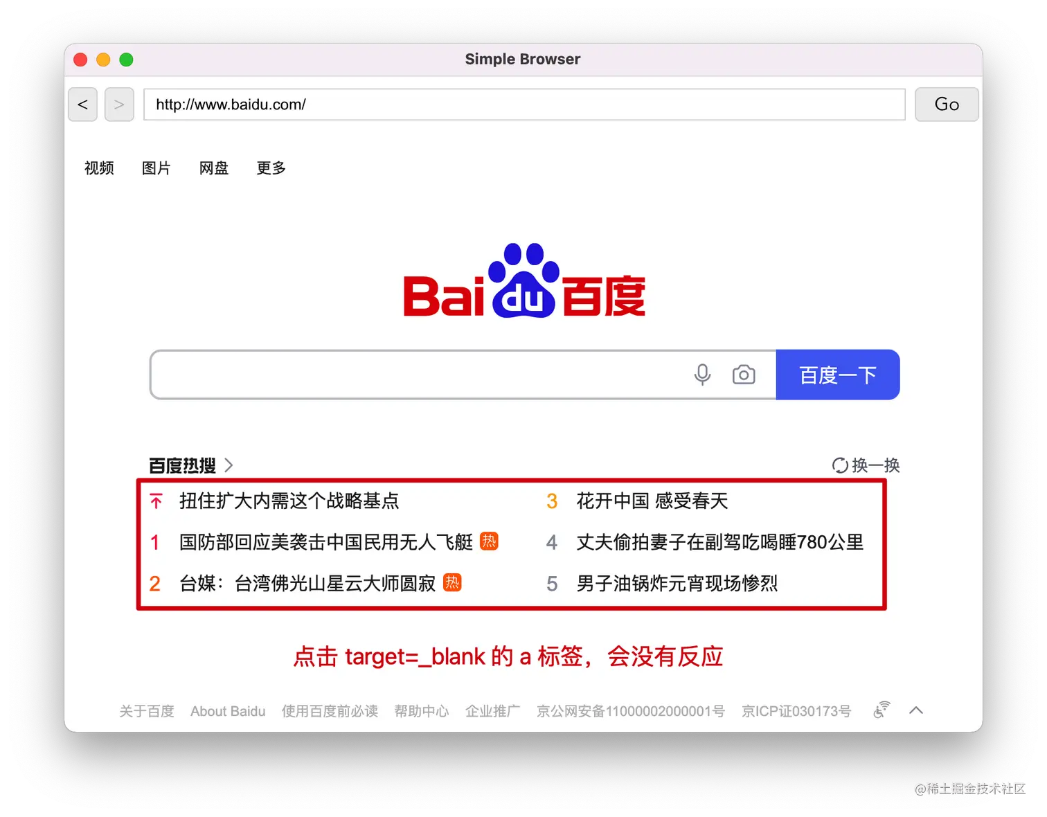Open the 网盘 nav item
Image resolution: width=1047 pixels, height=817 pixels.
(214, 168)
